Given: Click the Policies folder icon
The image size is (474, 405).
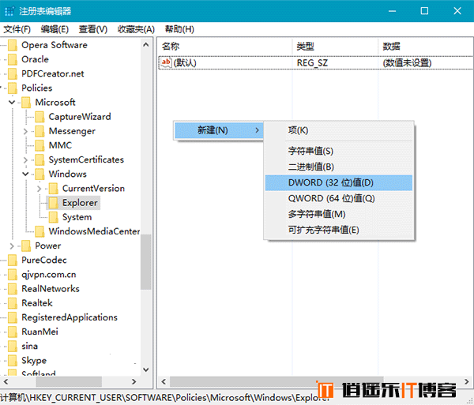Looking at the screenshot, I should point(13,88).
